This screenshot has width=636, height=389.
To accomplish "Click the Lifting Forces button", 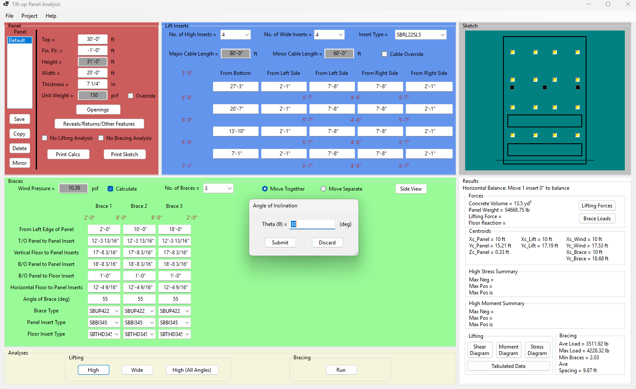I will [x=596, y=206].
